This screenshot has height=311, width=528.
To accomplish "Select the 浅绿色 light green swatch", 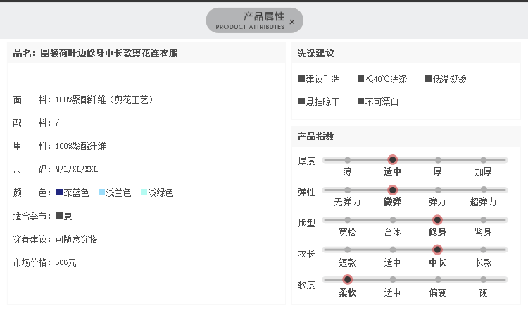I will point(144,193).
